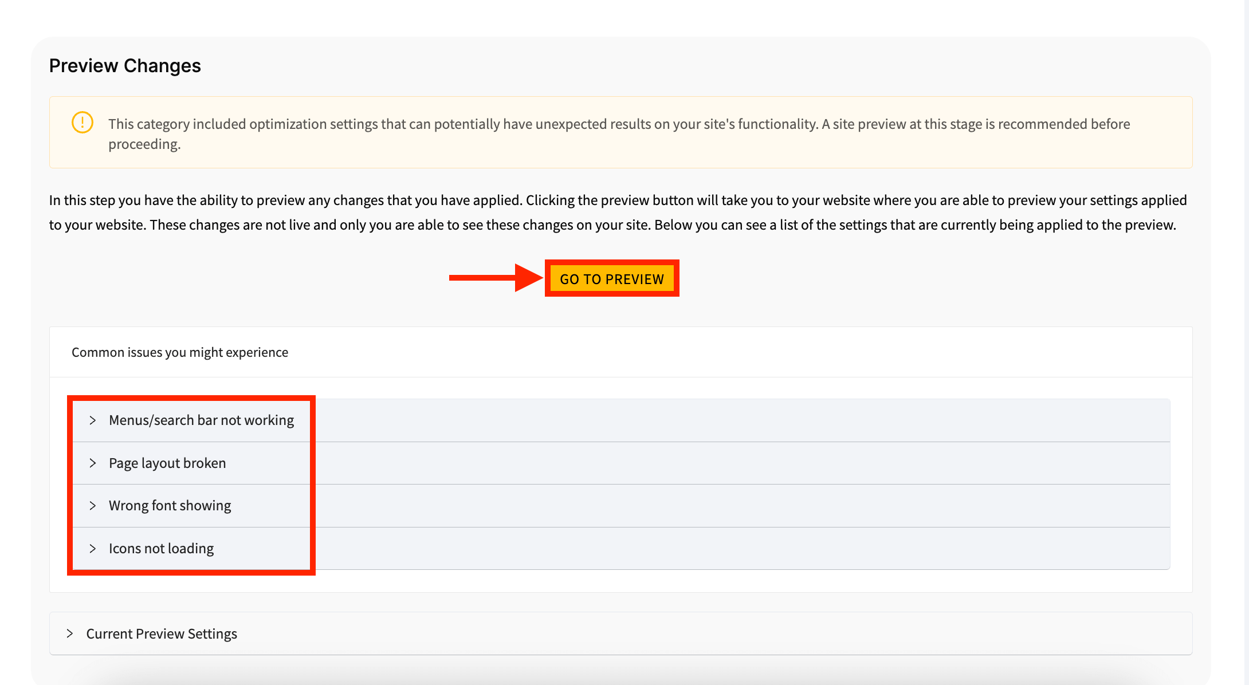Click 'Wrong font showing' label
1249x685 pixels.
(170, 506)
